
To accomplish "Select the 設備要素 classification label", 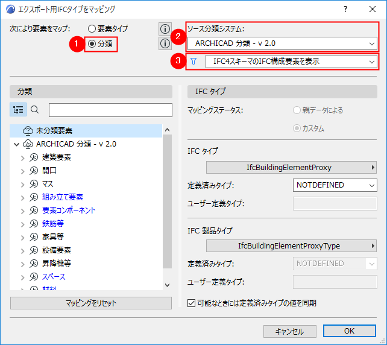I will [57, 250].
